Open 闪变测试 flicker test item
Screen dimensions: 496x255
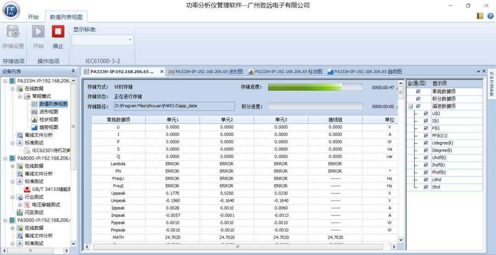[x=34, y=212]
